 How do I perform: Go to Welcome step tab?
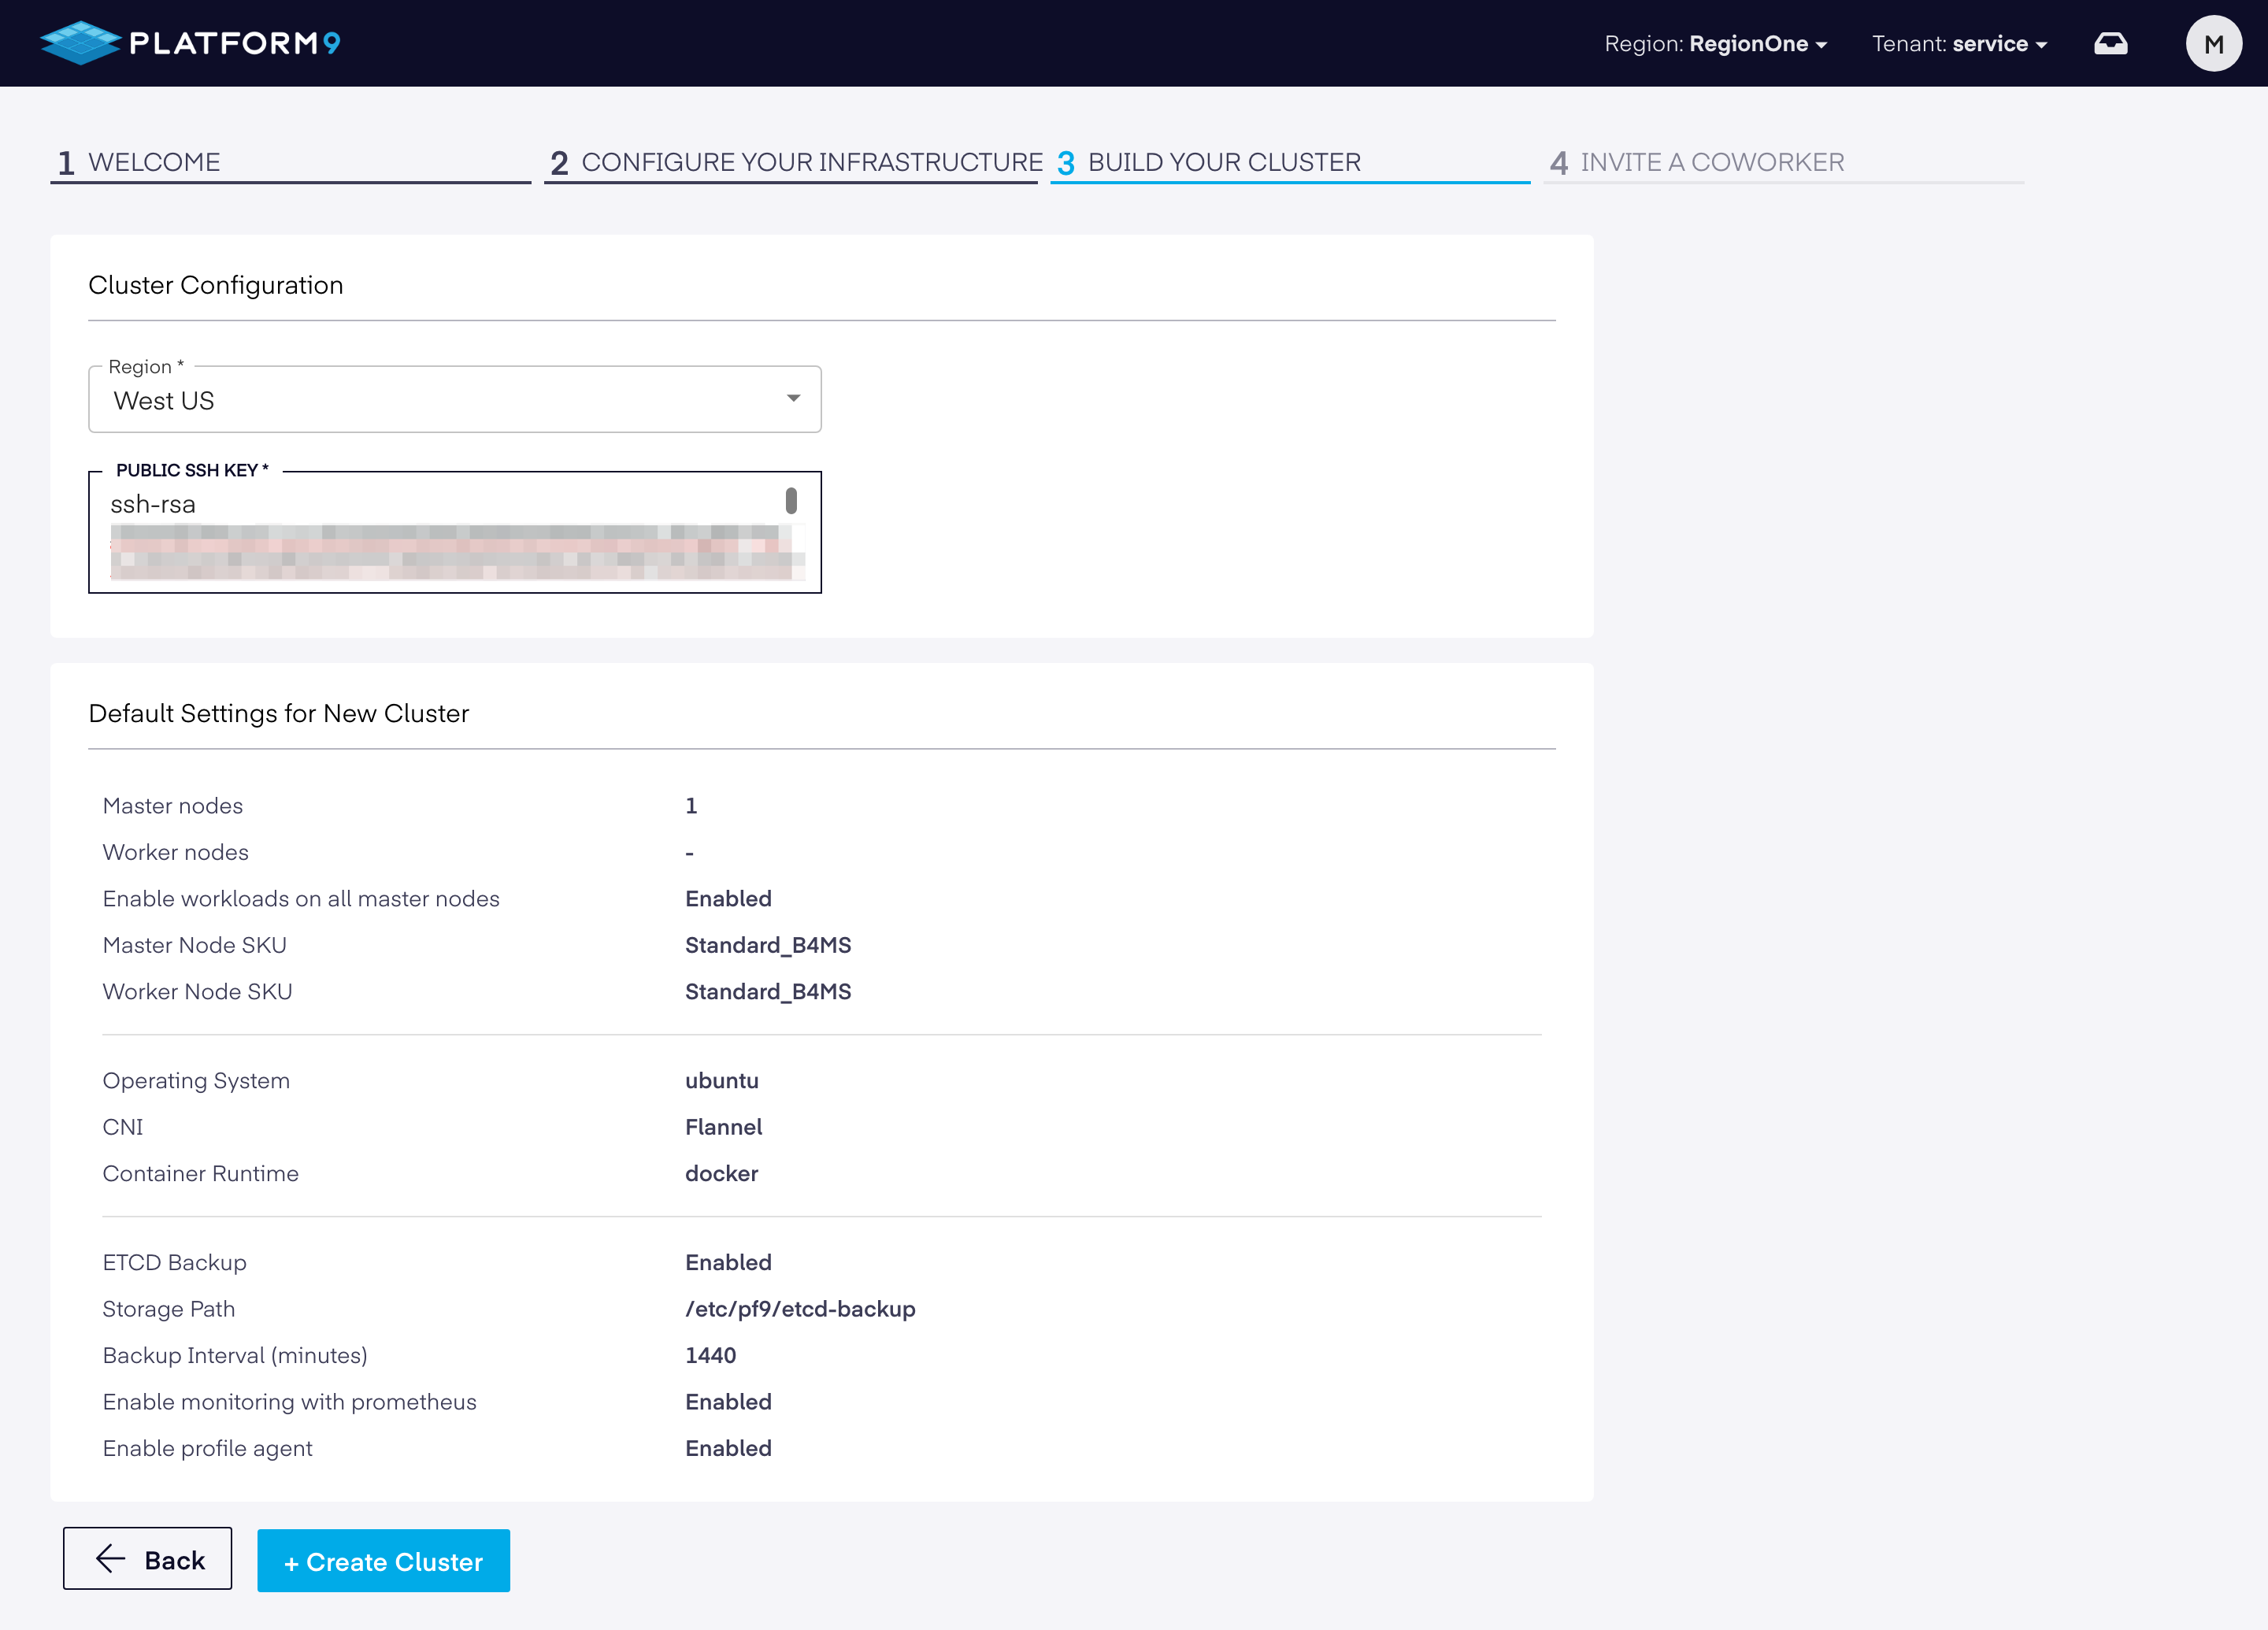point(154,162)
